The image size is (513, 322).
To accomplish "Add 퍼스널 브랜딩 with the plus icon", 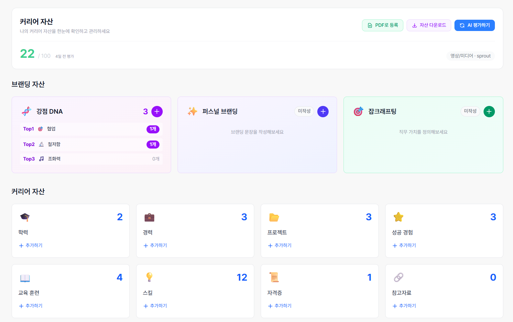I will (323, 111).
